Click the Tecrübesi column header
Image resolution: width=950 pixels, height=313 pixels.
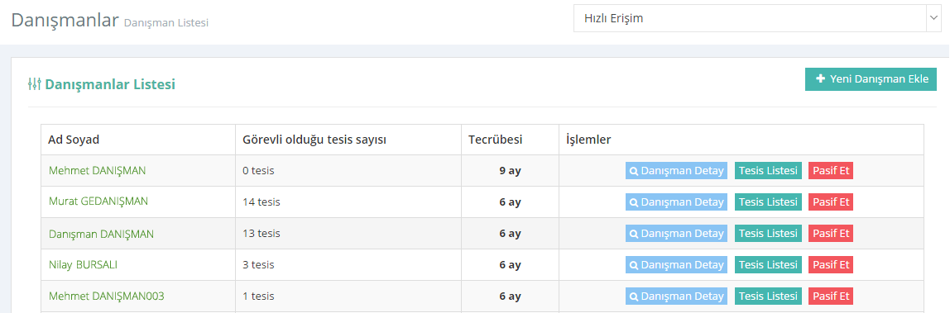(495, 140)
